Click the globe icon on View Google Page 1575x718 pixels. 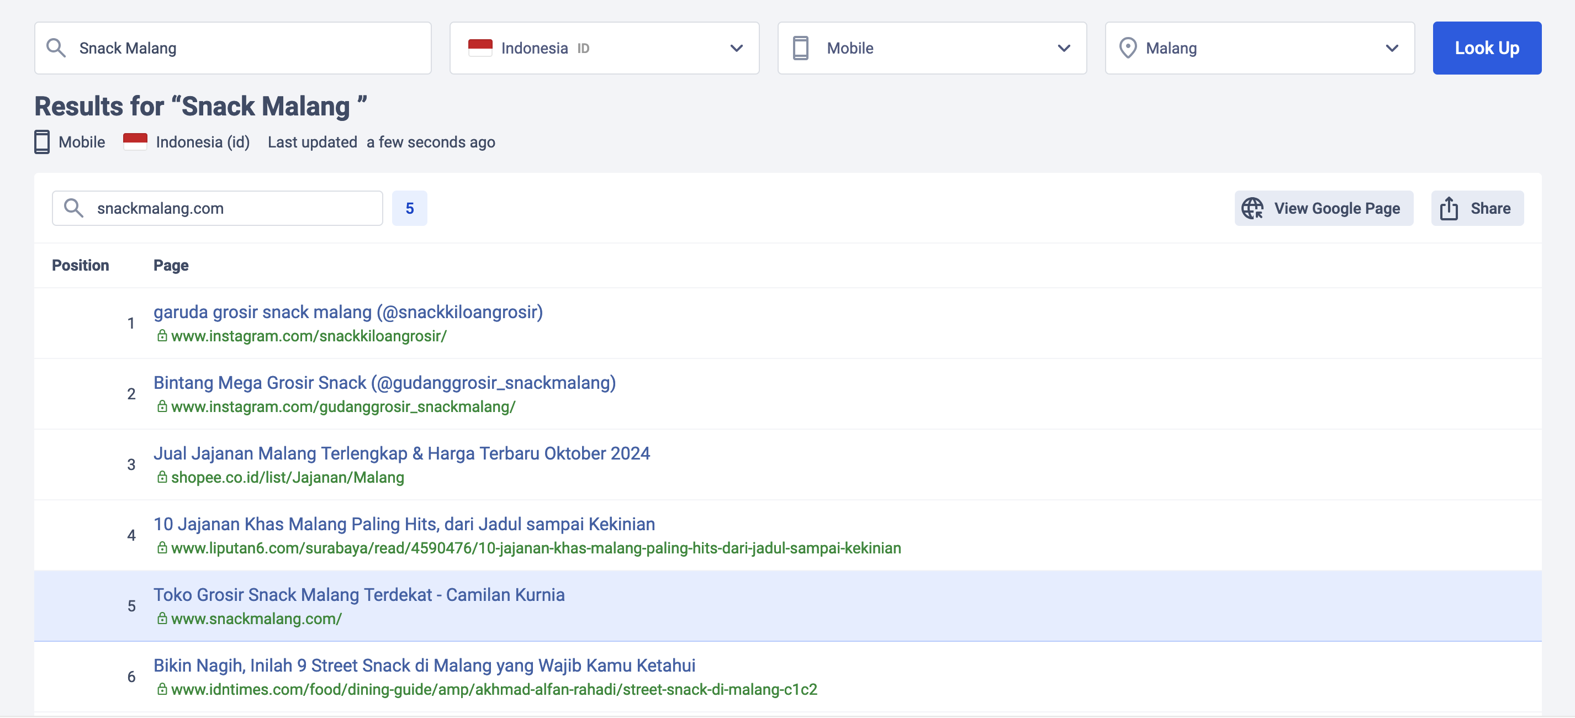coord(1252,209)
